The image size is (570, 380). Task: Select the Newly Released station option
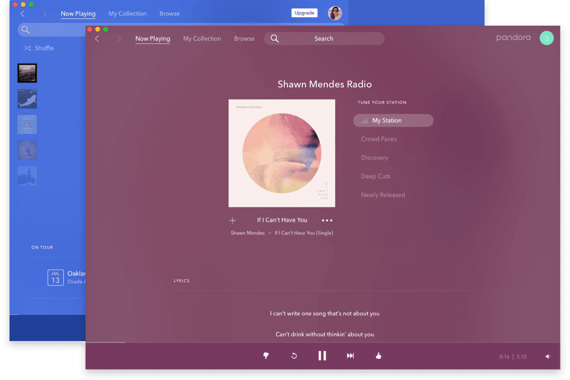(x=383, y=195)
